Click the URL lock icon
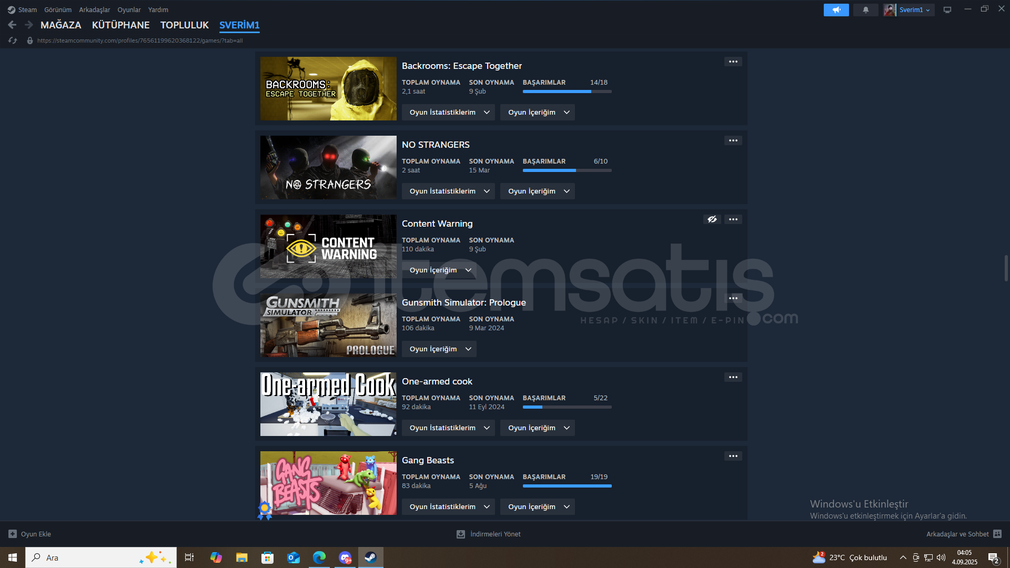The image size is (1010, 568). [x=30, y=40]
